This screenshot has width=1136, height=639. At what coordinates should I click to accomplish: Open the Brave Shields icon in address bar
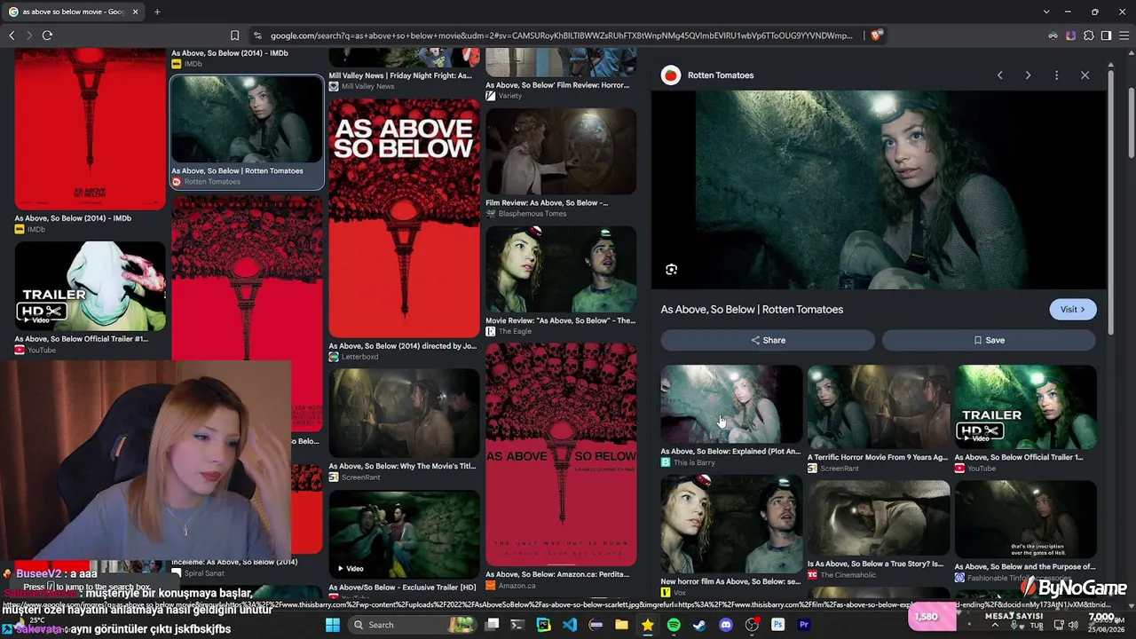click(x=875, y=35)
